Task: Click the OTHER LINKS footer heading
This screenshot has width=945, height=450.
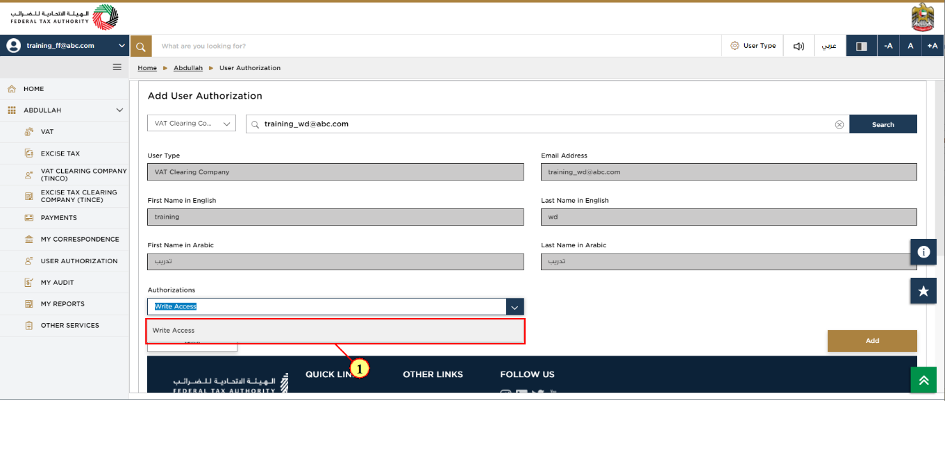Action: pyautogui.click(x=433, y=374)
